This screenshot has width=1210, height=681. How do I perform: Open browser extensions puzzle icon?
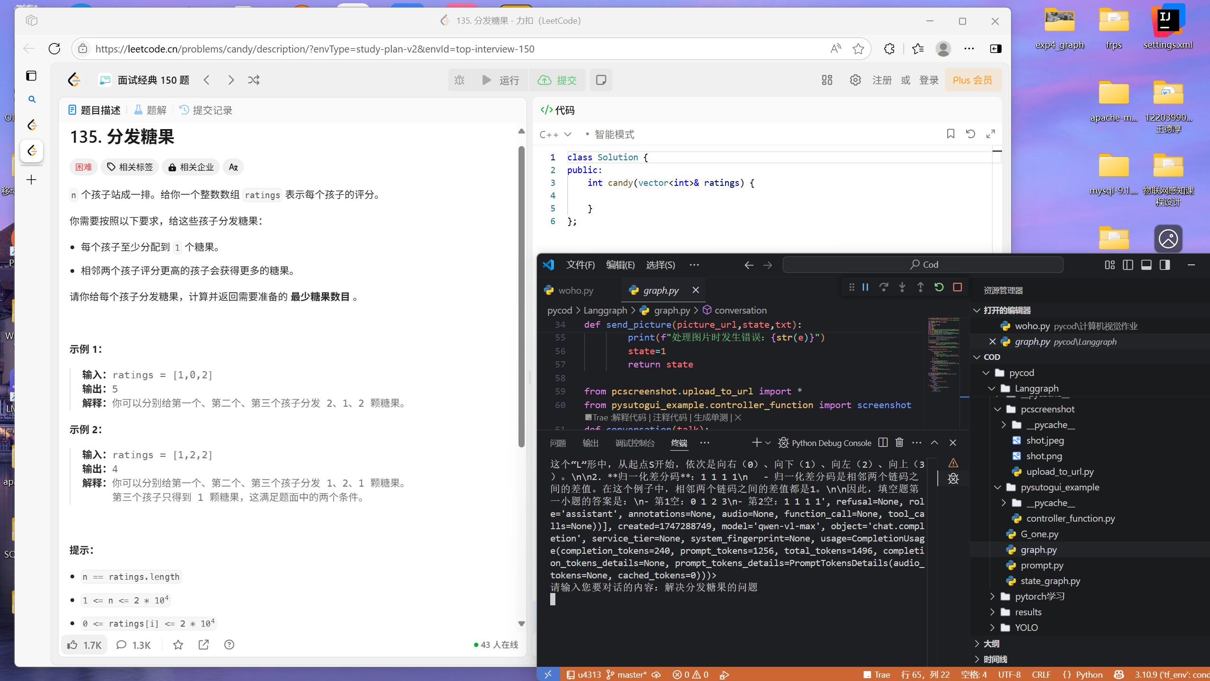pos(889,49)
